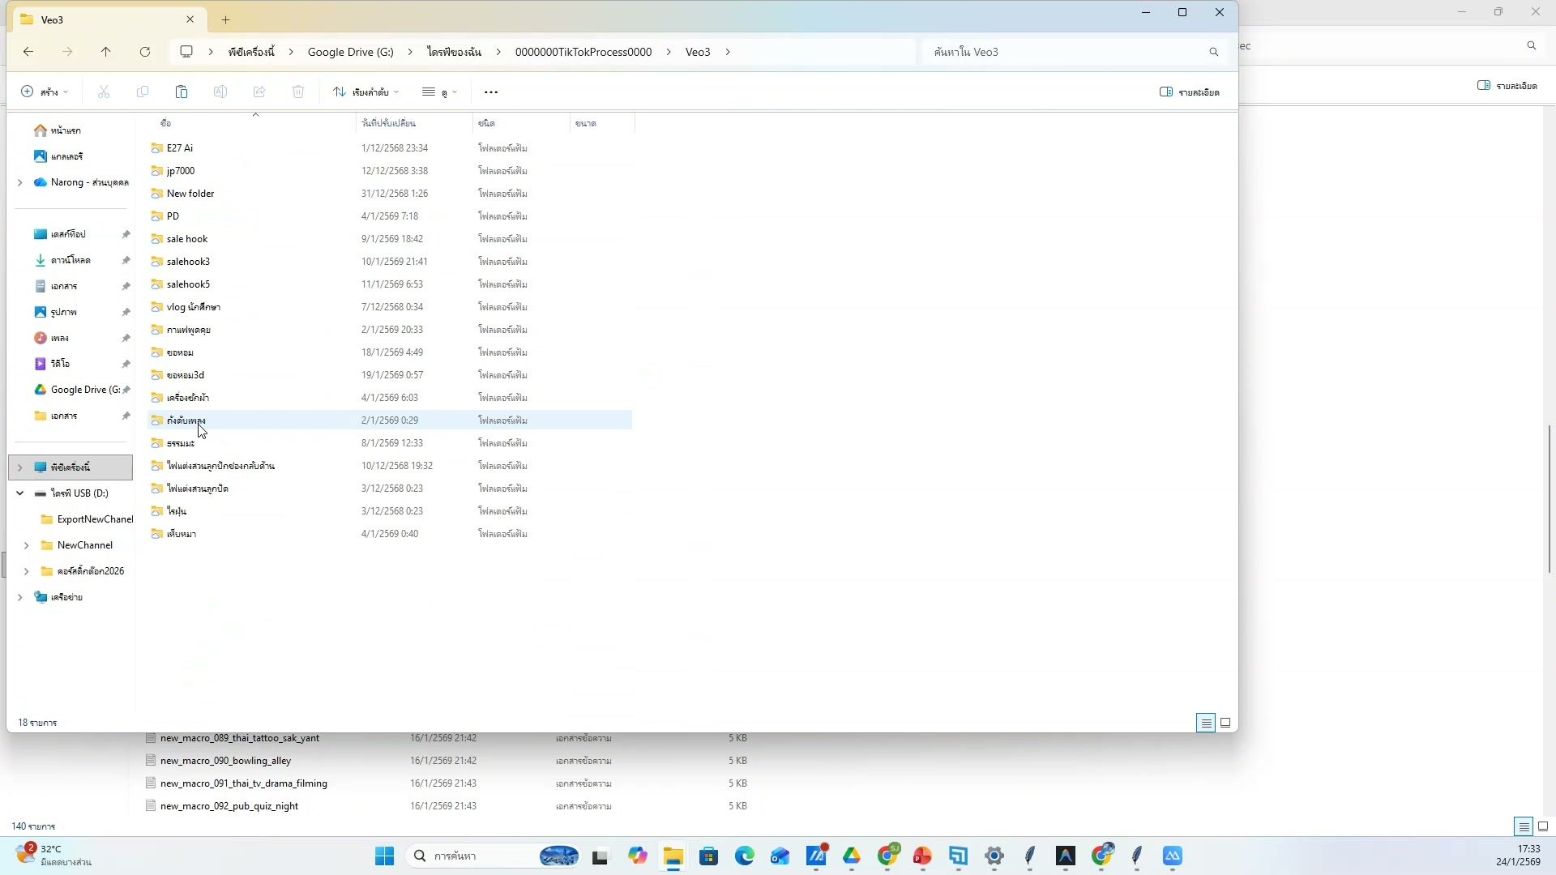Switch to large thumbnails view button

click(x=1225, y=723)
